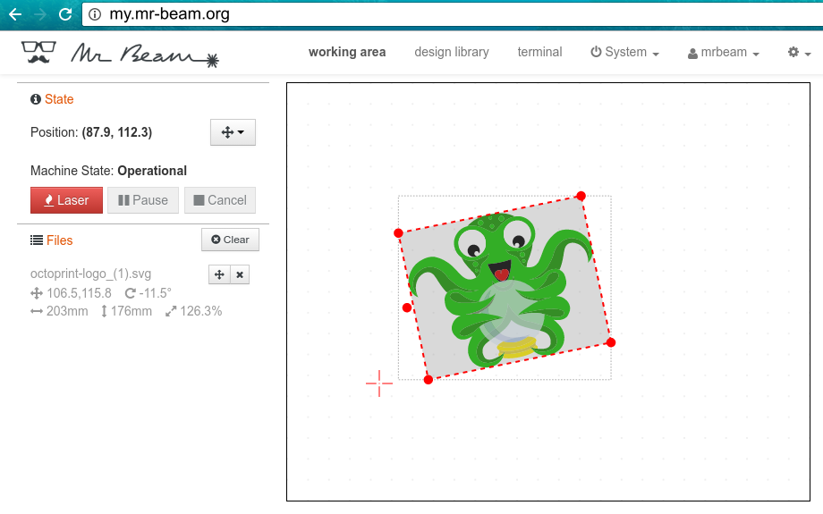This screenshot has width=823, height=514.
Task: Click the State info icon
Action: (x=35, y=99)
